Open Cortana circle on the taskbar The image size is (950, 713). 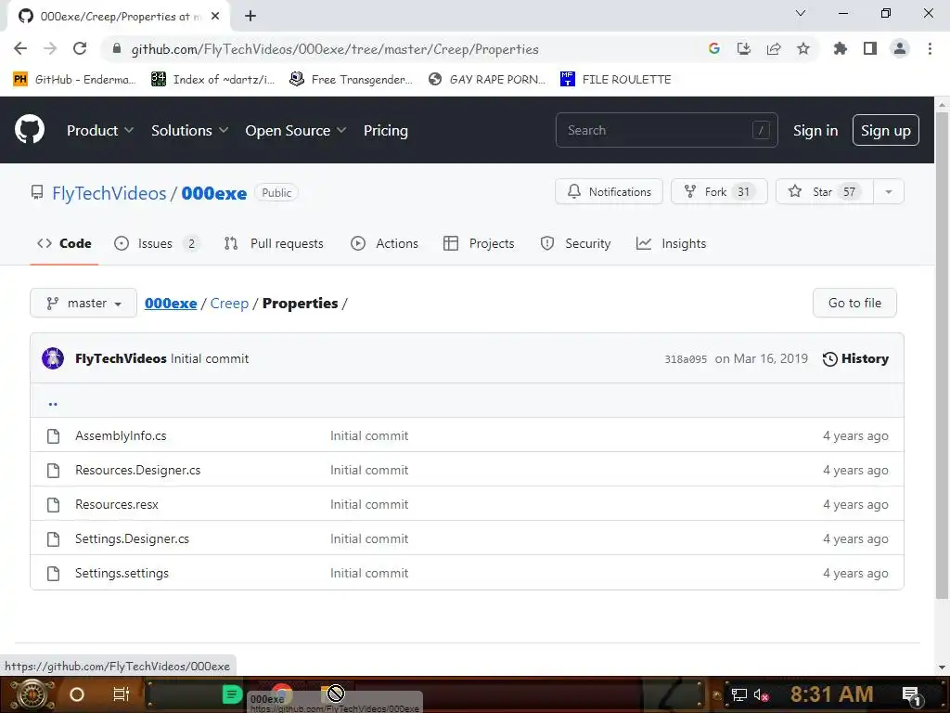click(77, 694)
